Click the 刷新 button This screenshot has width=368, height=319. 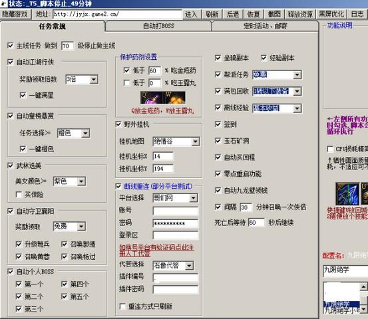(x=212, y=14)
